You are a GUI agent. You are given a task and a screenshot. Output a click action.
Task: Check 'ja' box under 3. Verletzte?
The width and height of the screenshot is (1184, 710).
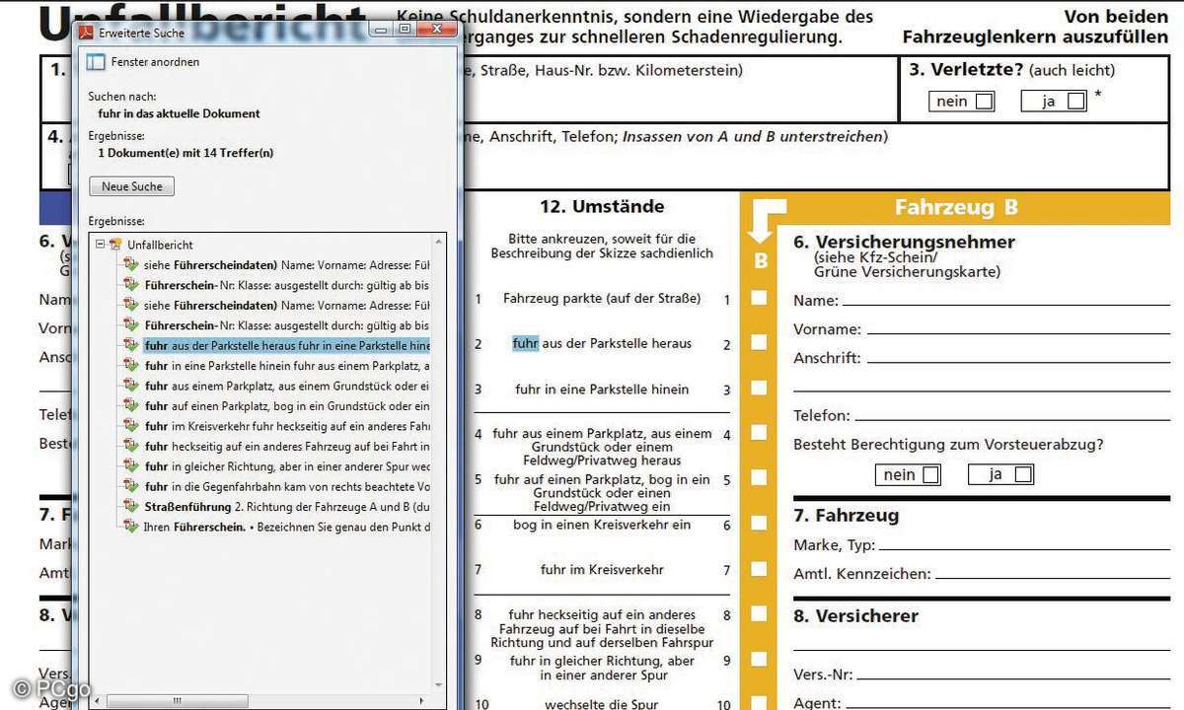click(x=1075, y=101)
